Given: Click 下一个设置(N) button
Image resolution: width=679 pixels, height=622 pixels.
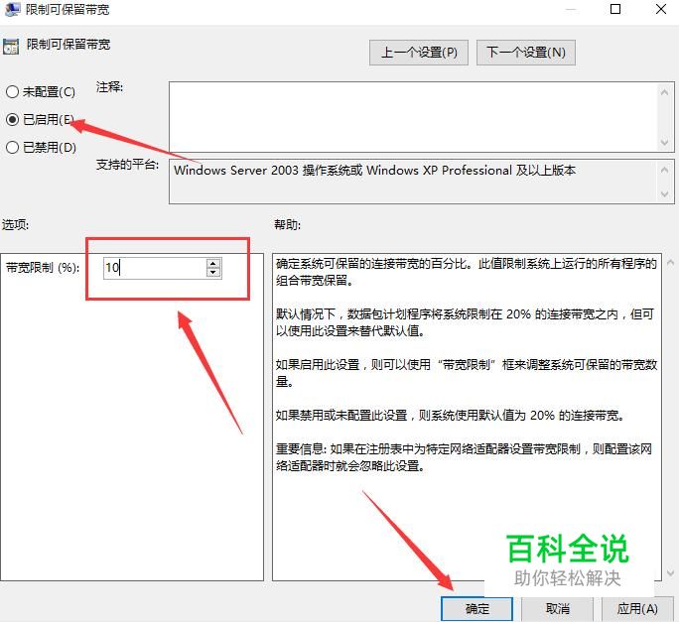Looking at the screenshot, I should 526,53.
